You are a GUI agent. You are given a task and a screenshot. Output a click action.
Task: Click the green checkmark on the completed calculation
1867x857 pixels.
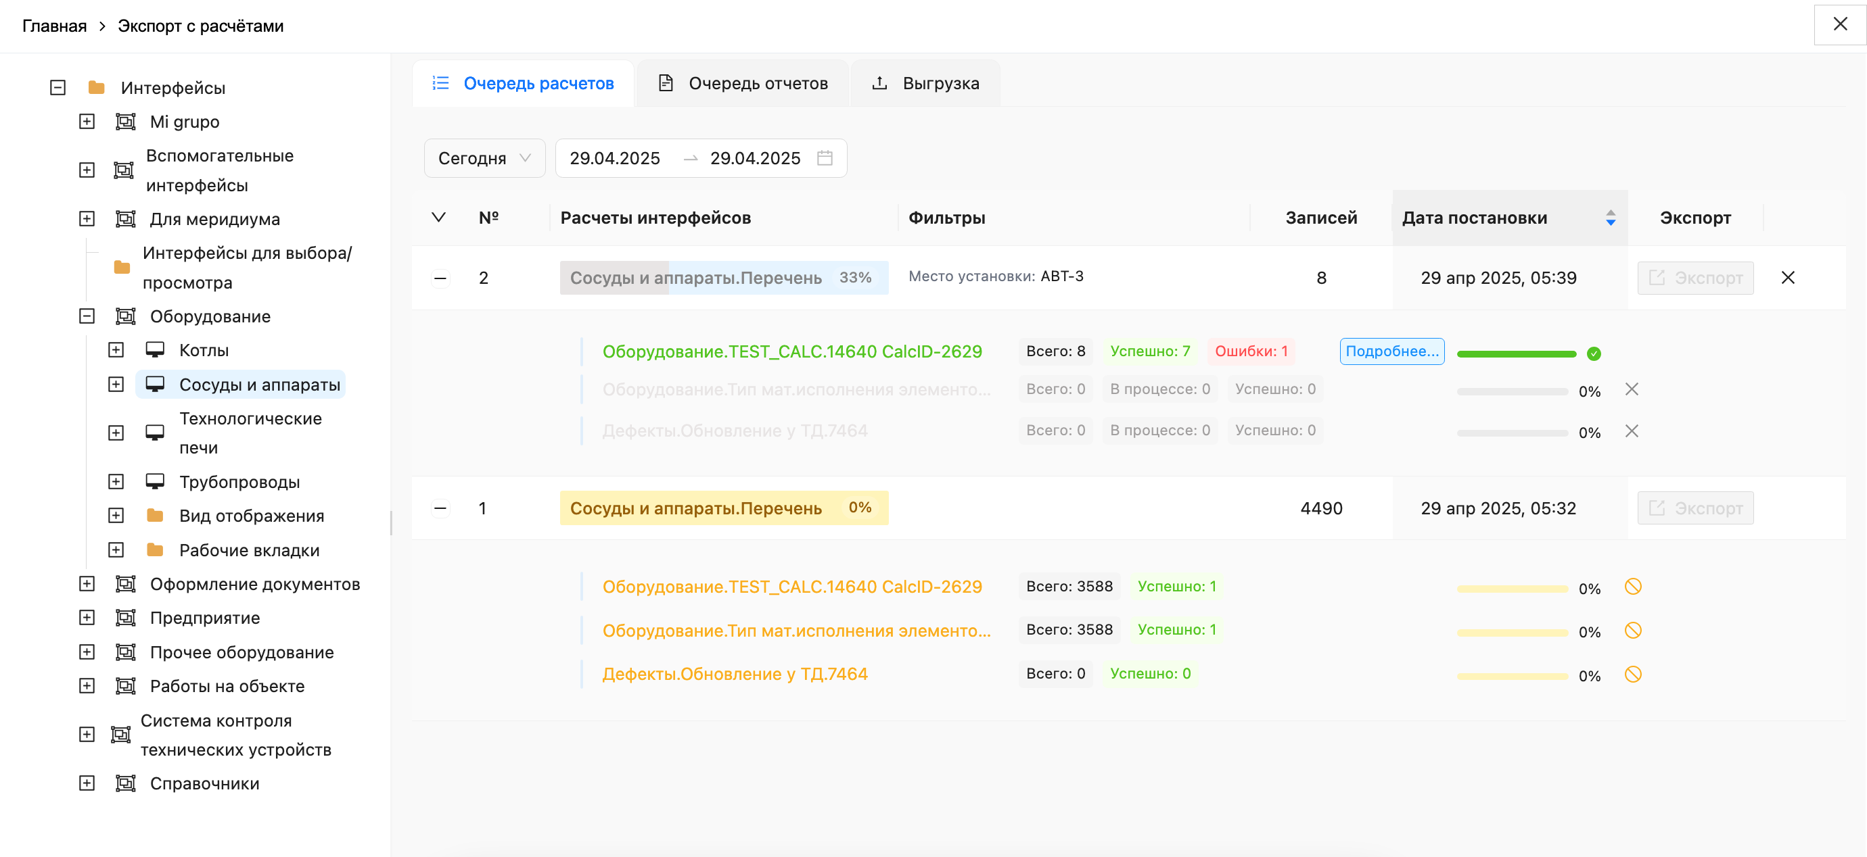pyautogui.click(x=1594, y=353)
